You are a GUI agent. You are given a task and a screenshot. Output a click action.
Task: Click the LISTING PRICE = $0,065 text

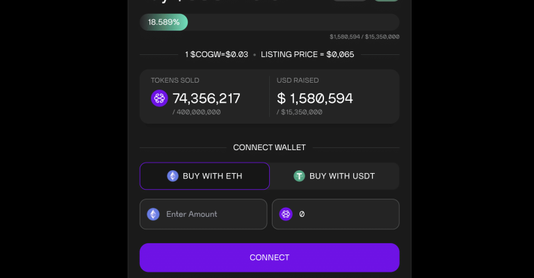point(307,54)
